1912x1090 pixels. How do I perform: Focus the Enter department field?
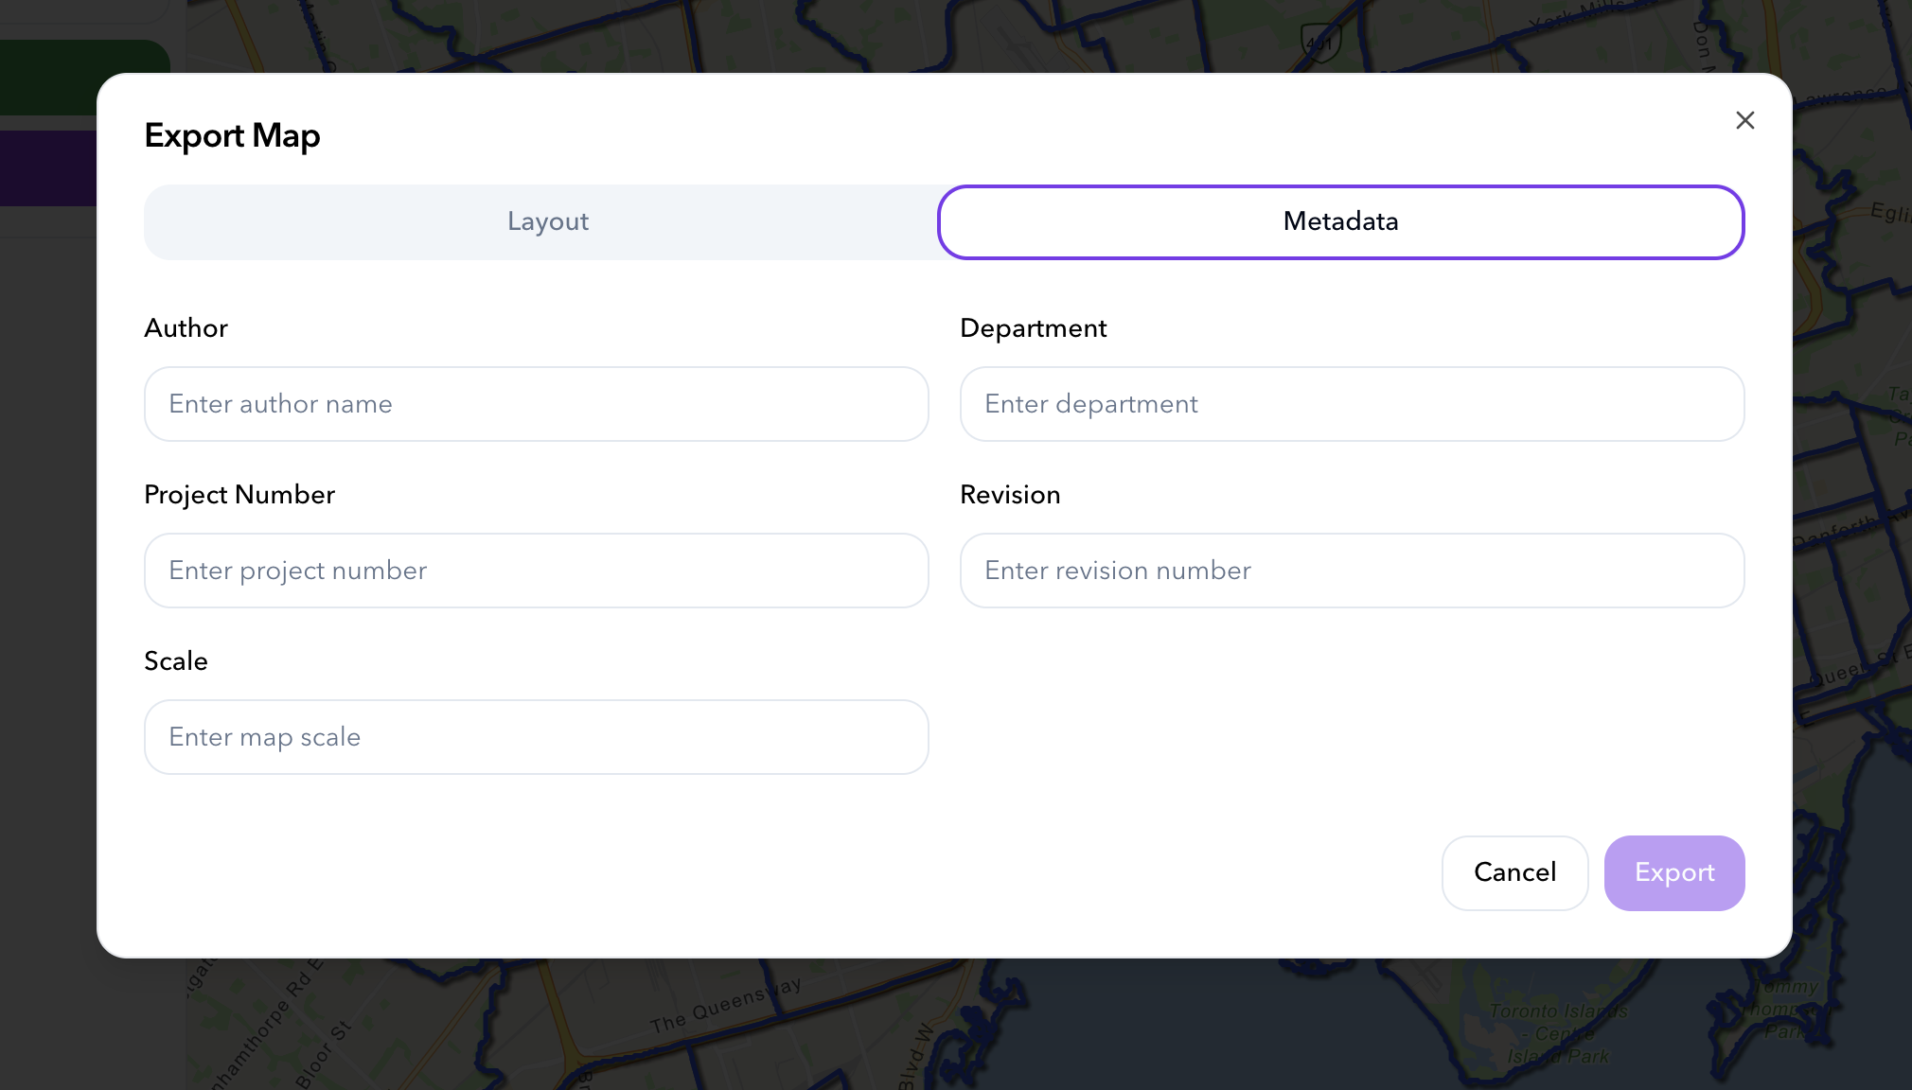pyautogui.click(x=1351, y=404)
